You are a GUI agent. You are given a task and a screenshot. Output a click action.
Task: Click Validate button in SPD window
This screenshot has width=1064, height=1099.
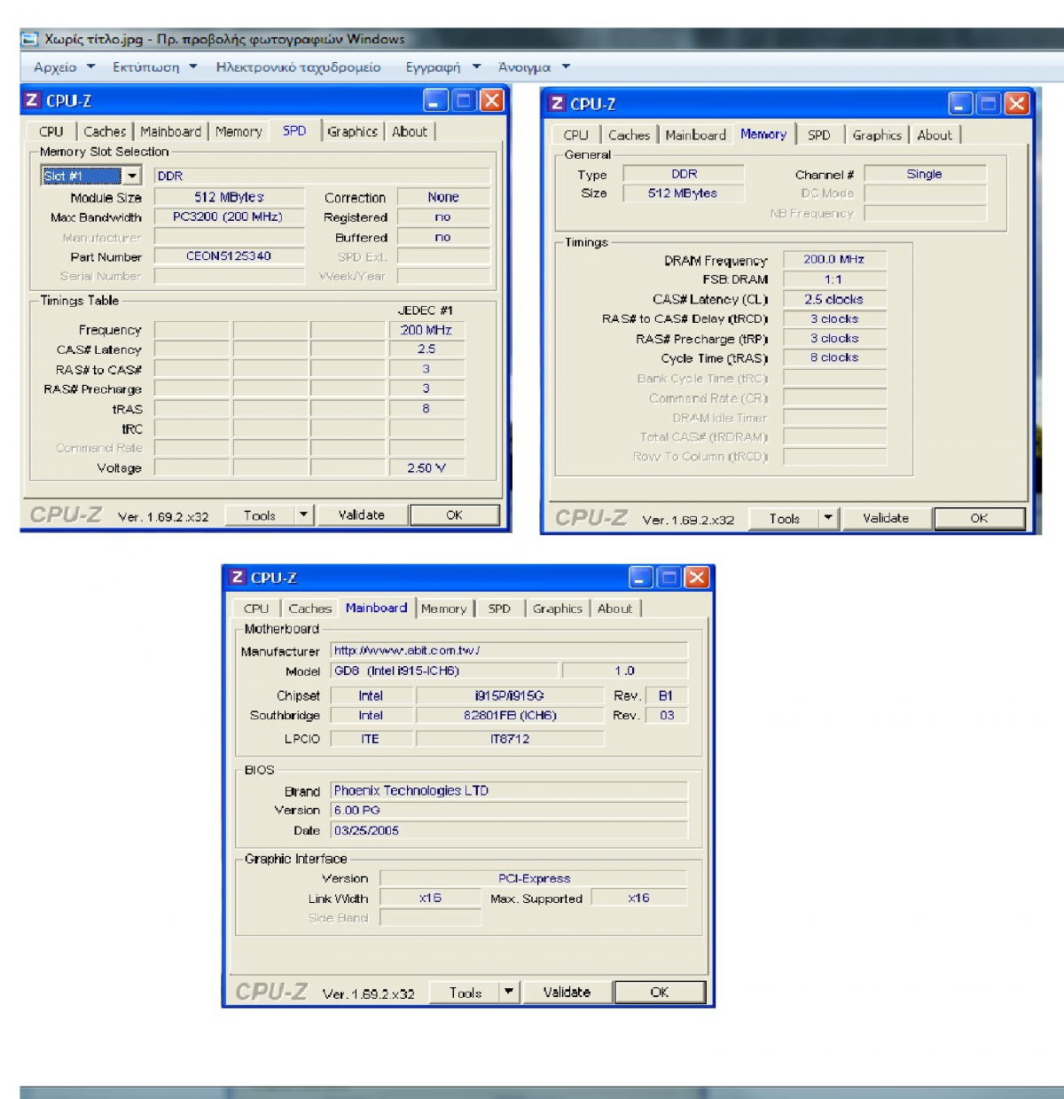click(362, 514)
